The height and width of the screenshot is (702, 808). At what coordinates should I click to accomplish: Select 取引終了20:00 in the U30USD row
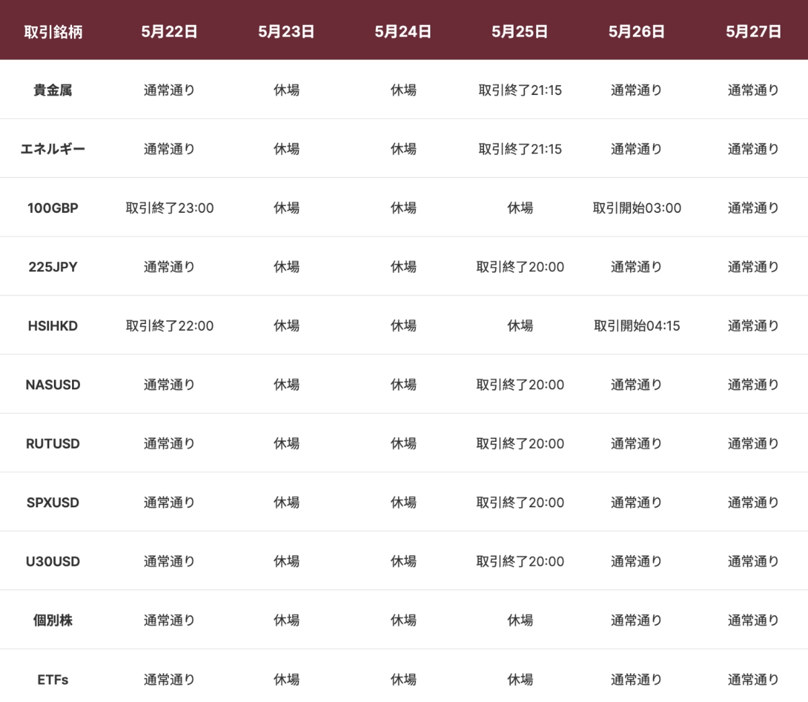click(520, 562)
